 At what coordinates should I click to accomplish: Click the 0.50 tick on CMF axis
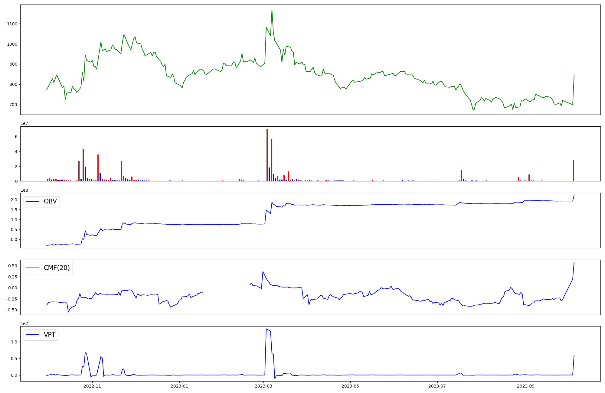(x=12, y=266)
